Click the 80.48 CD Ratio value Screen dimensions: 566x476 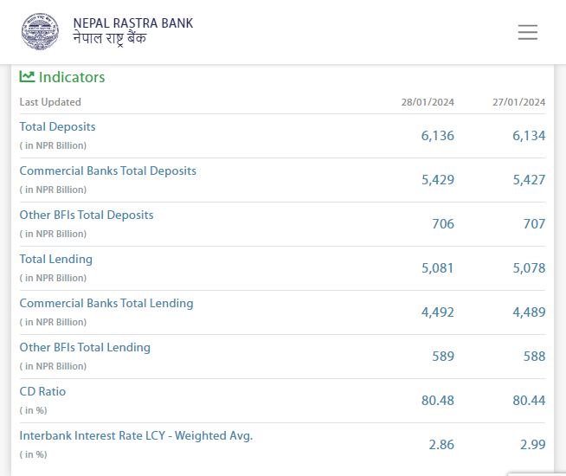tap(435, 401)
